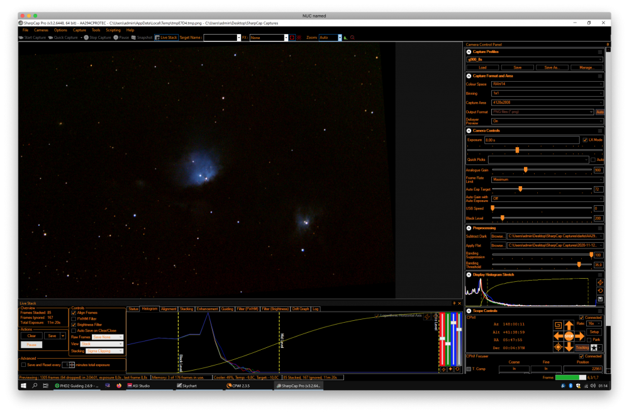This screenshot has height=414, width=629.
Task: Click the Banding Threshold slider handle
Action: point(579,265)
